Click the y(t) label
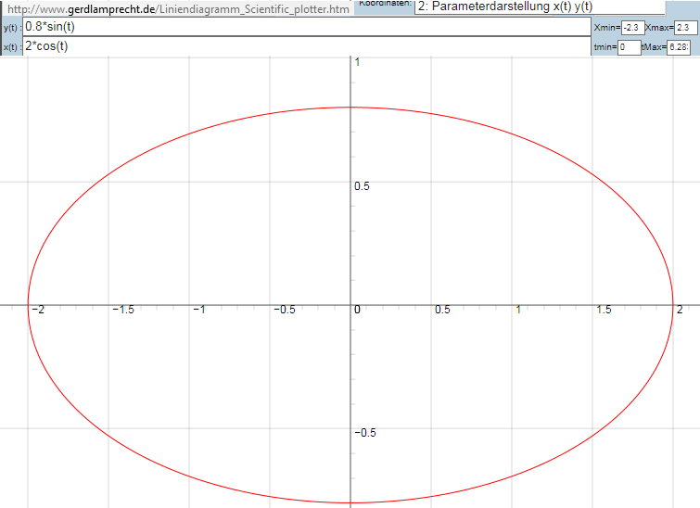700x508 pixels. pos(11,28)
